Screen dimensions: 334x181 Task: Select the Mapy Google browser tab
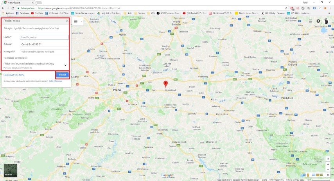pos(19,3)
